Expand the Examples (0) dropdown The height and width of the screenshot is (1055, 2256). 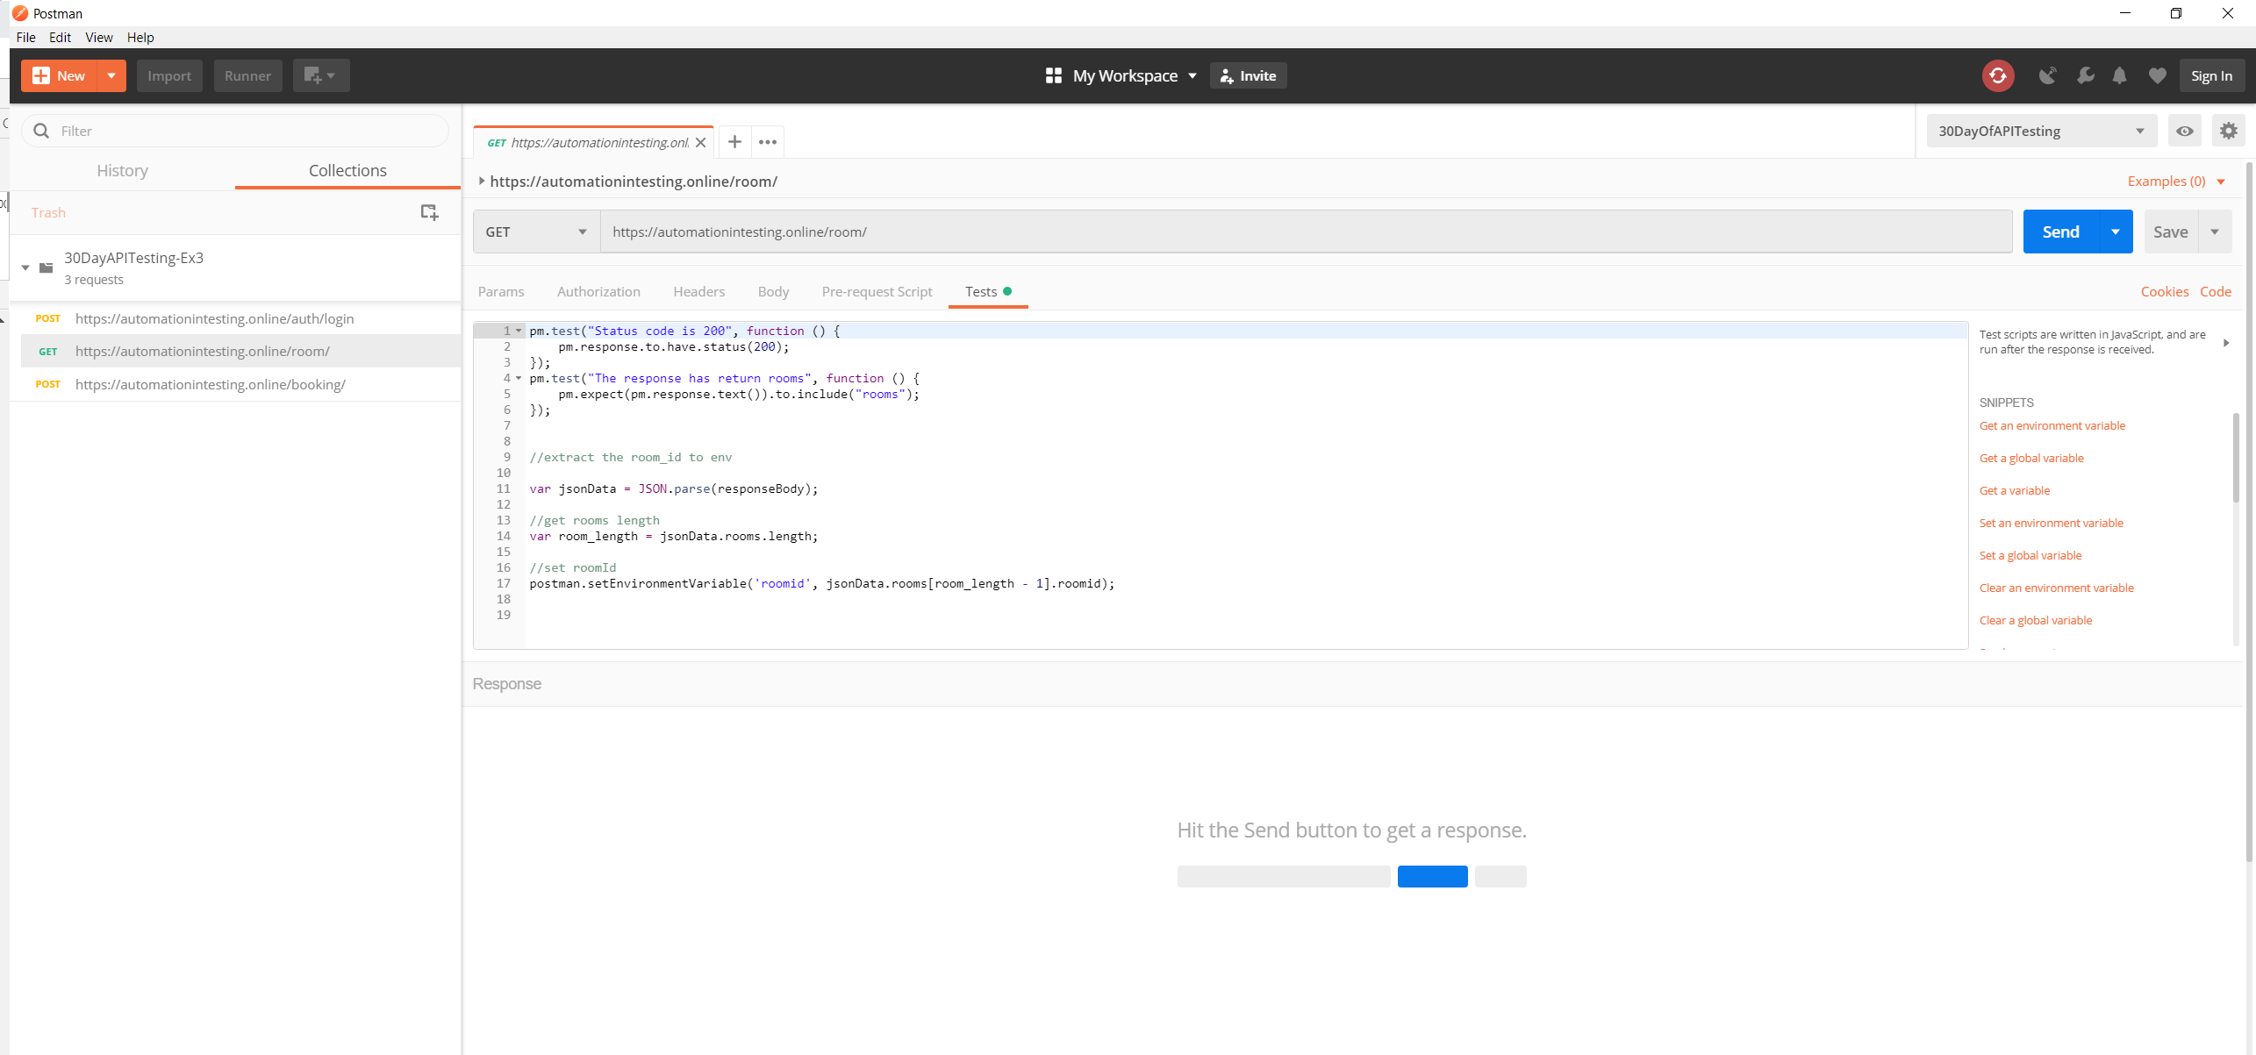pos(2176,182)
